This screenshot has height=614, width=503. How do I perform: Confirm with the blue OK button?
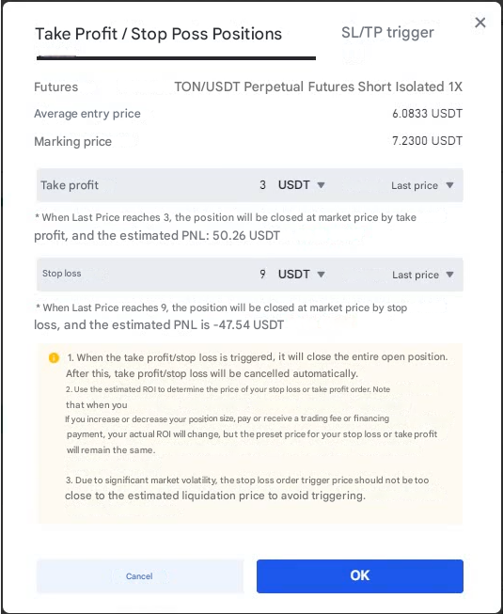[x=360, y=575]
